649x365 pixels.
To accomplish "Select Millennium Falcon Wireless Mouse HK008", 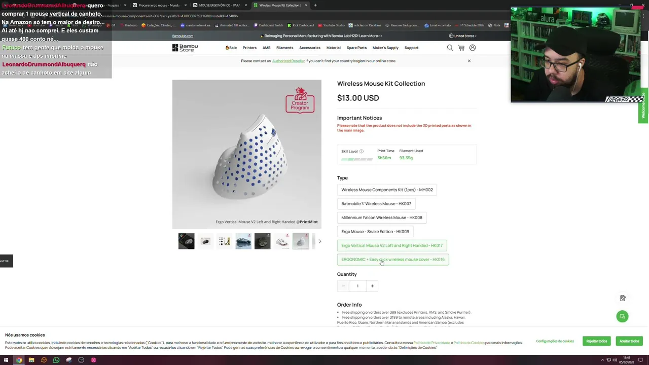I will point(382,217).
